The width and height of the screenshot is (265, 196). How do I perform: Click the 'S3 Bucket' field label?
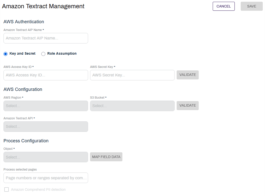[x=97, y=98]
